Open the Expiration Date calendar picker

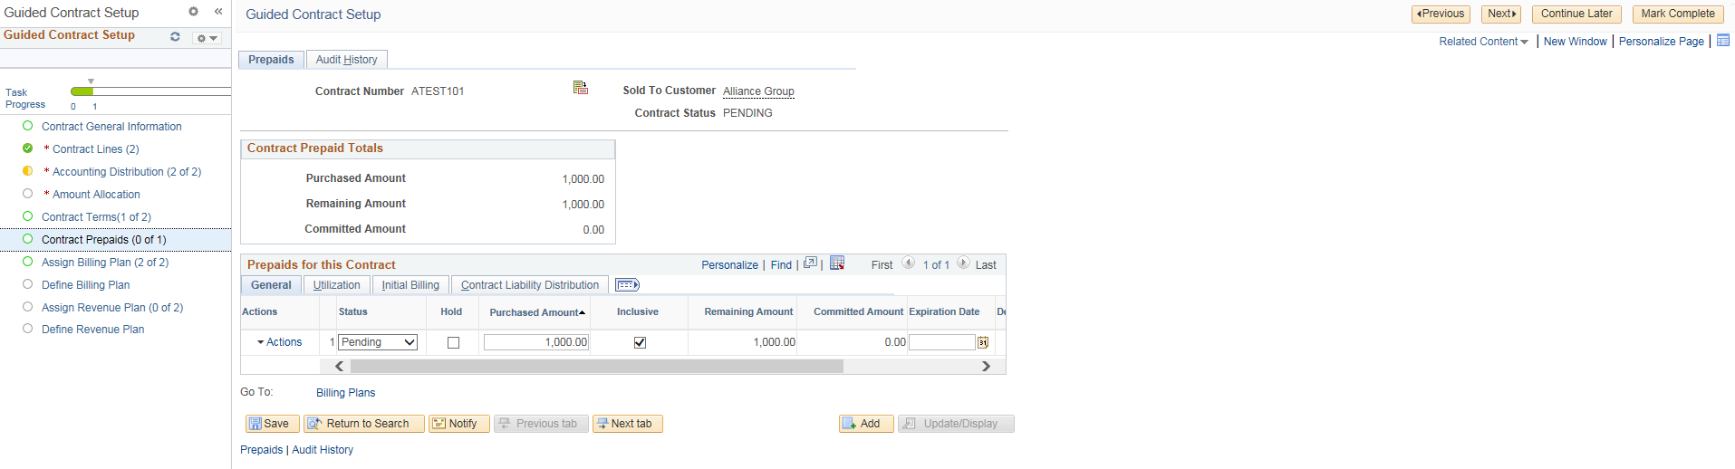tap(982, 342)
